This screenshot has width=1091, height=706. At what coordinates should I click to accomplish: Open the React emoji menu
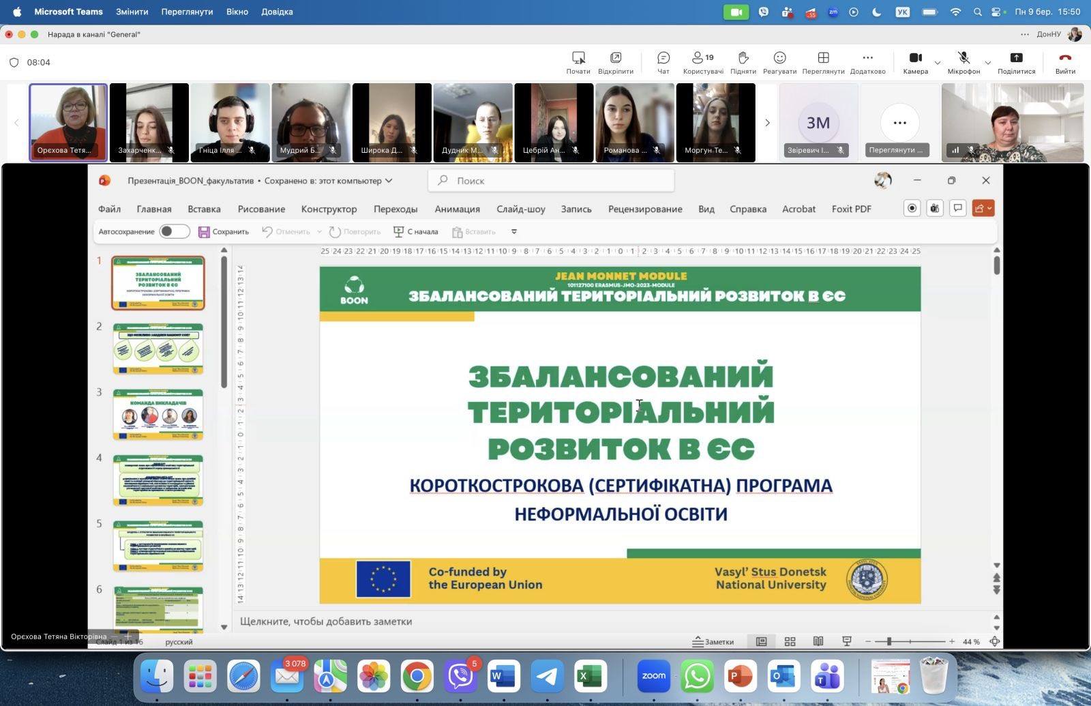click(x=779, y=59)
